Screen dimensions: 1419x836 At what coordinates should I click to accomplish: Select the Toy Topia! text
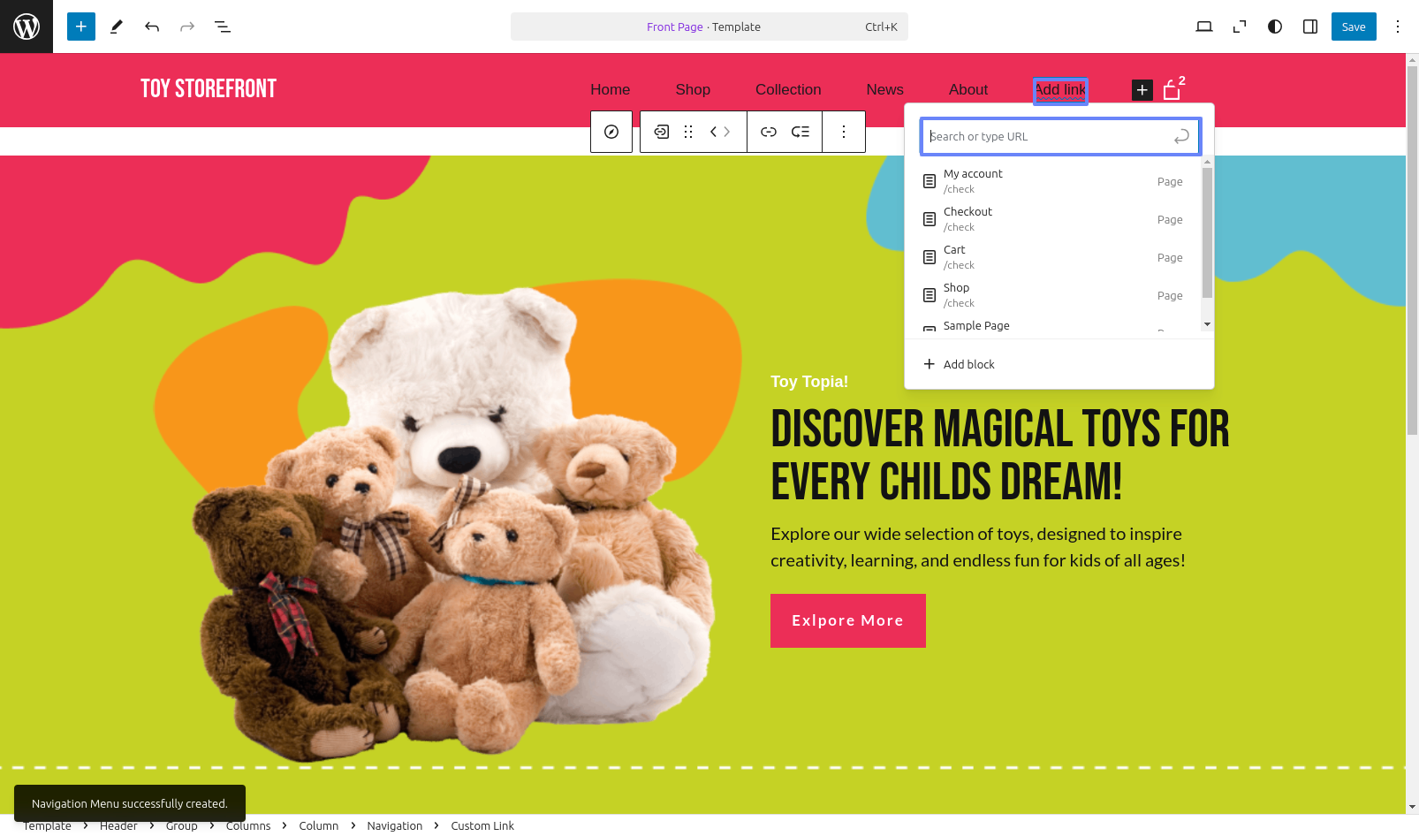tap(809, 382)
